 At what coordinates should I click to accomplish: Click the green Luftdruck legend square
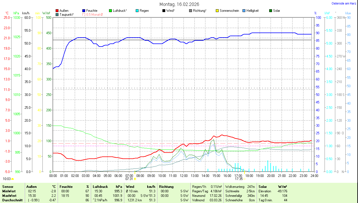pyautogui.click(x=110, y=11)
